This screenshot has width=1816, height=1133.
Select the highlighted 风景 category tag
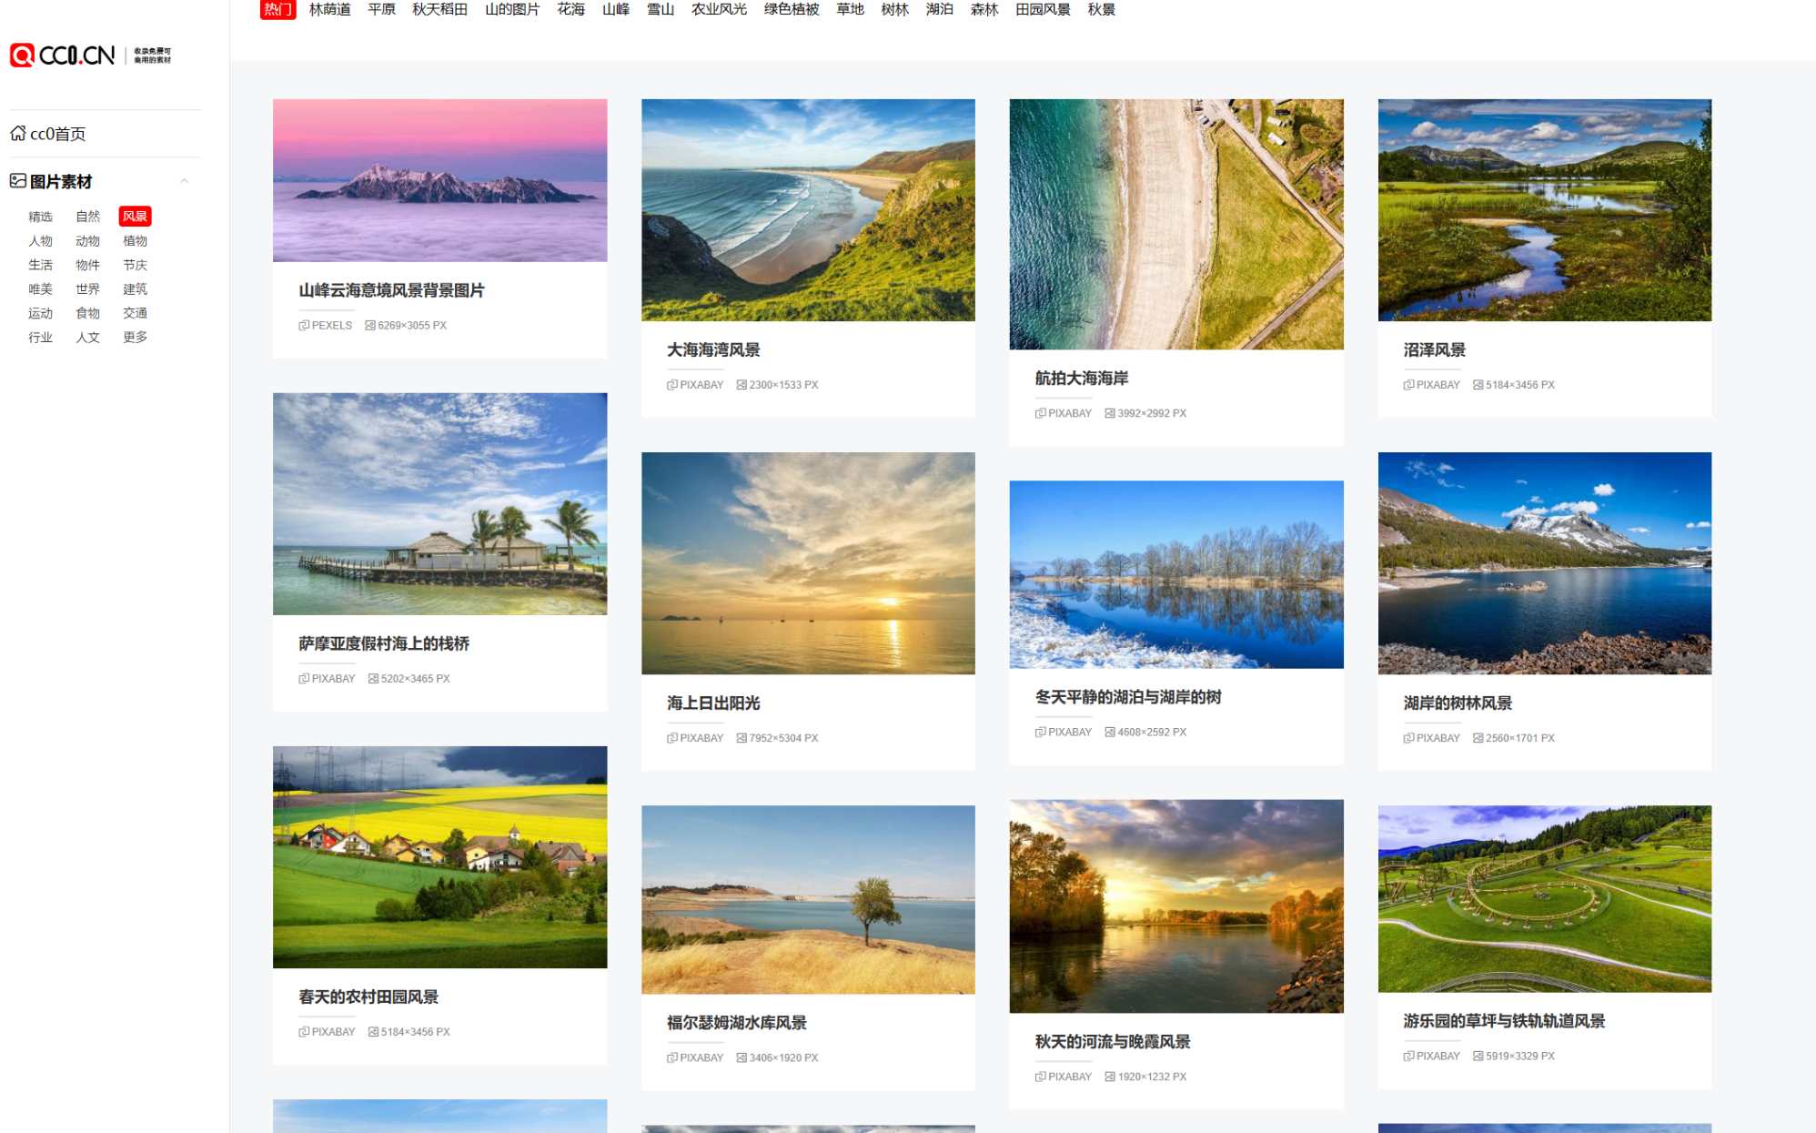135,217
